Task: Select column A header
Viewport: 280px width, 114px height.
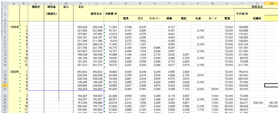Action: pyautogui.click(x=14, y=3)
